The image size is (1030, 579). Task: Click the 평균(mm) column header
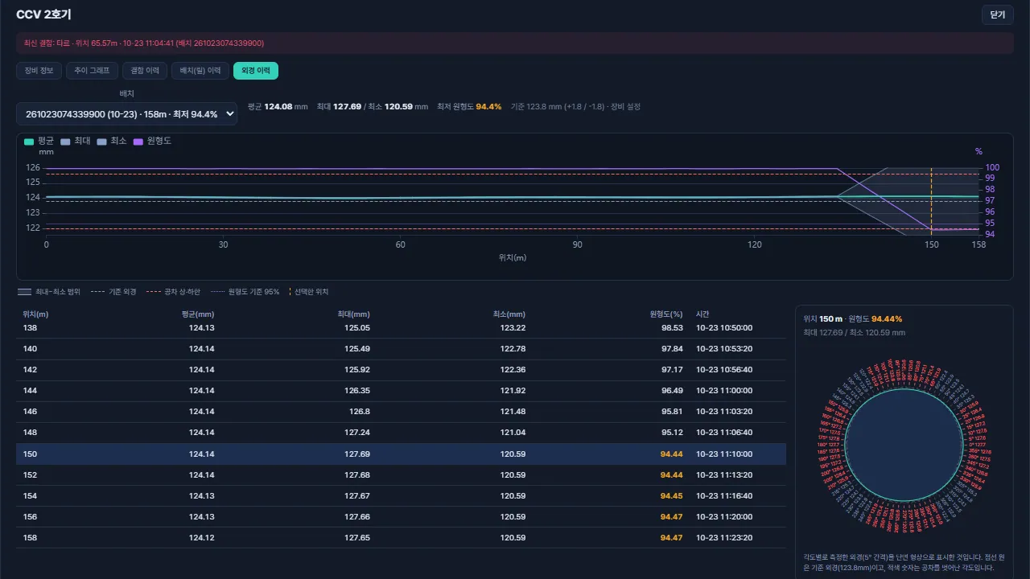coord(198,314)
